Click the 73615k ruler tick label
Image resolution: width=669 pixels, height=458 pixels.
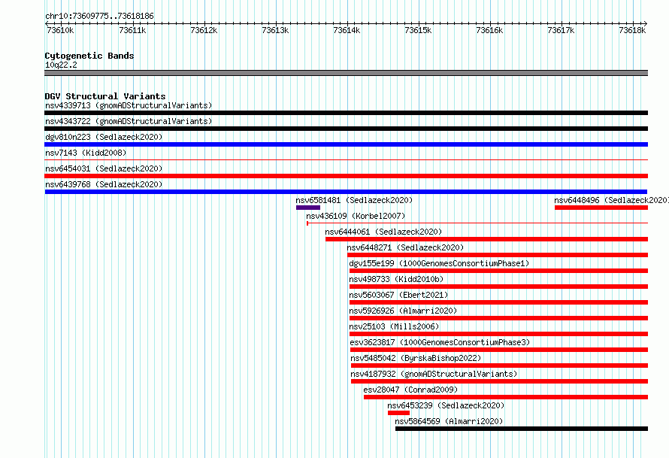418,30
